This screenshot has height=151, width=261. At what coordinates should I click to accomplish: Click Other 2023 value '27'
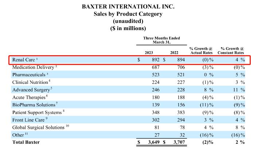pos(157,135)
